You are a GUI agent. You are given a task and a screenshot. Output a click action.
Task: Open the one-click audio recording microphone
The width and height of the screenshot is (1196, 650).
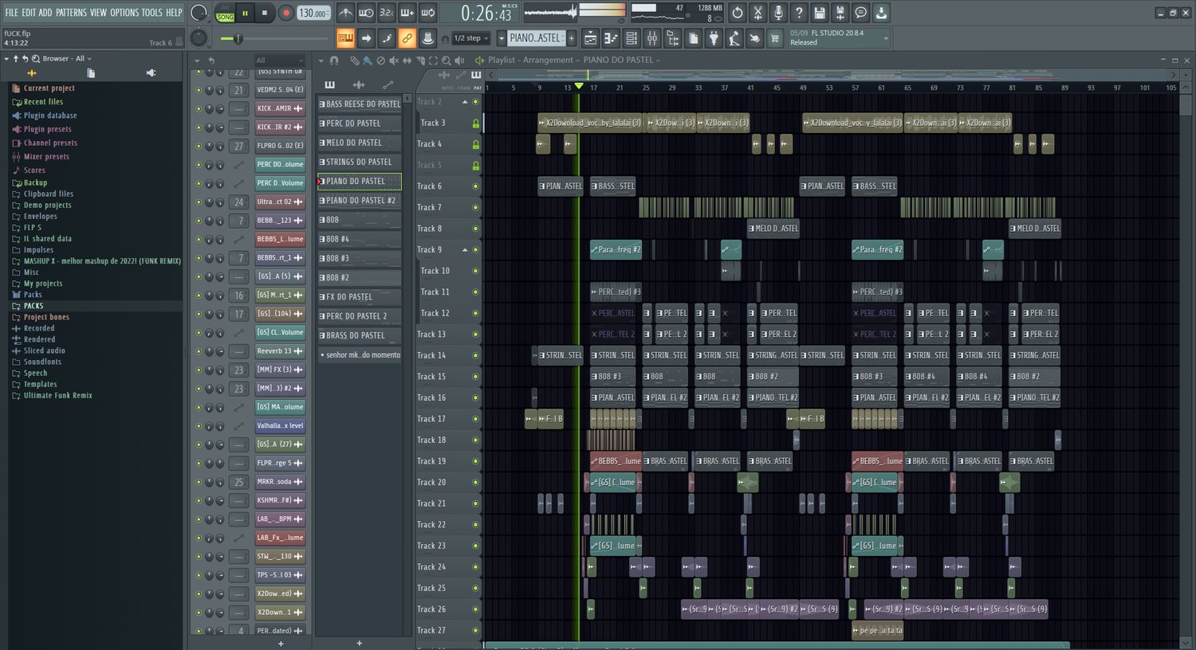tap(778, 13)
